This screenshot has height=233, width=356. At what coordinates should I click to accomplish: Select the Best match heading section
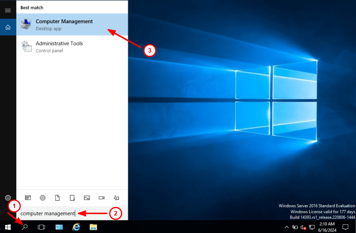coord(32,7)
